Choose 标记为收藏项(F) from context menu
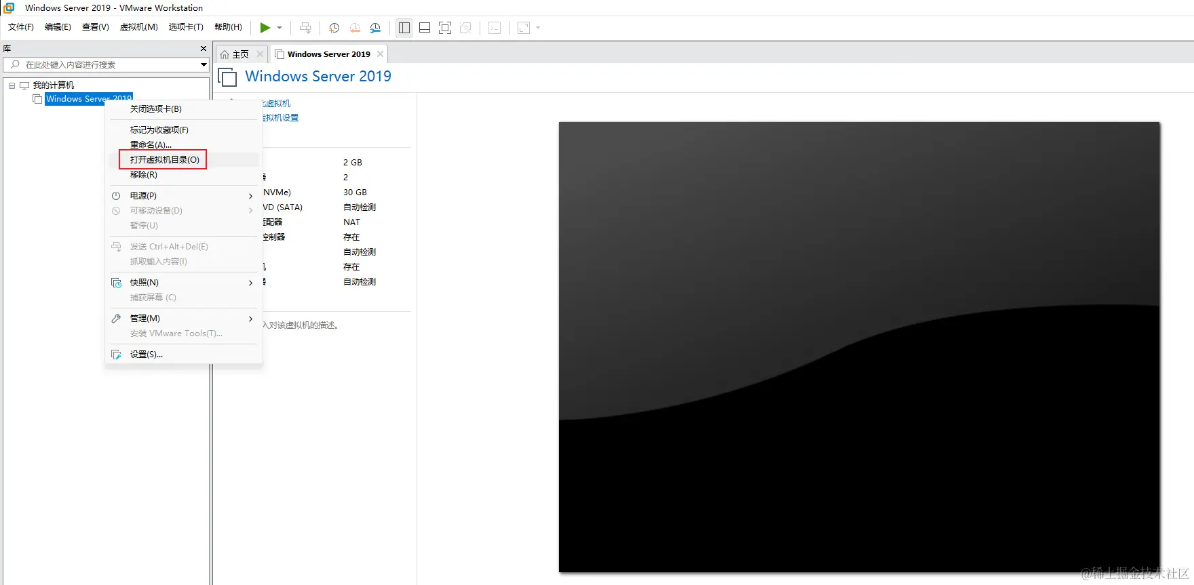Image resolution: width=1194 pixels, height=585 pixels. pos(184,130)
